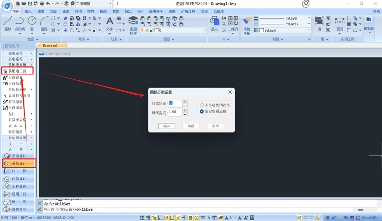
Task: Expand 强电系统 sidebar section
Action: [18, 53]
